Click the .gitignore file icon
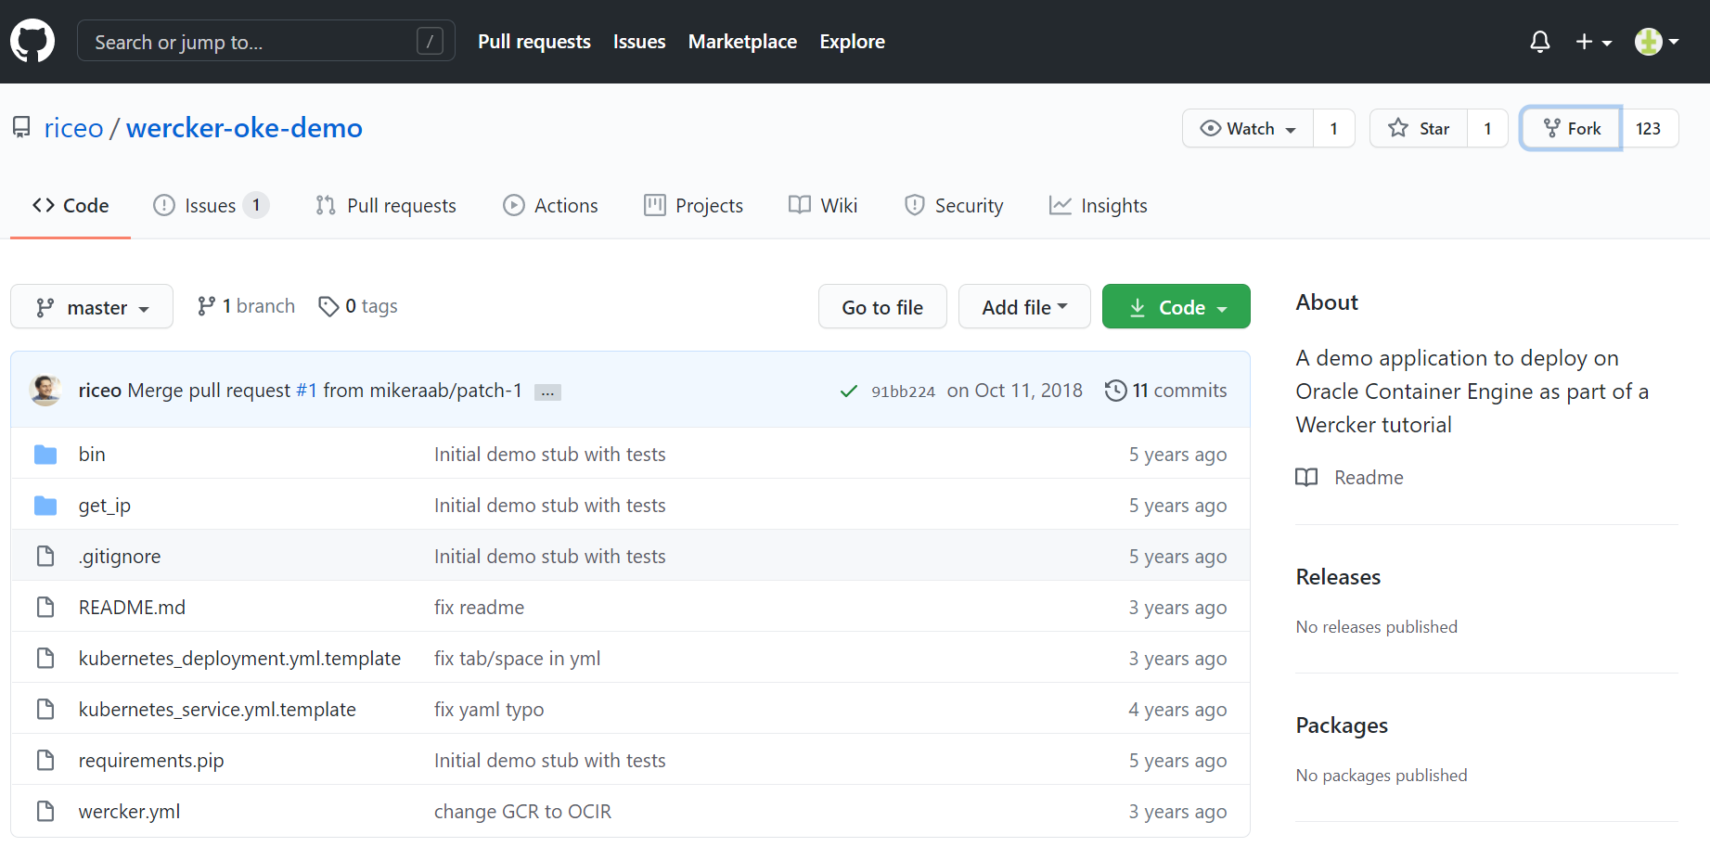1710x847 pixels. click(45, 557)
